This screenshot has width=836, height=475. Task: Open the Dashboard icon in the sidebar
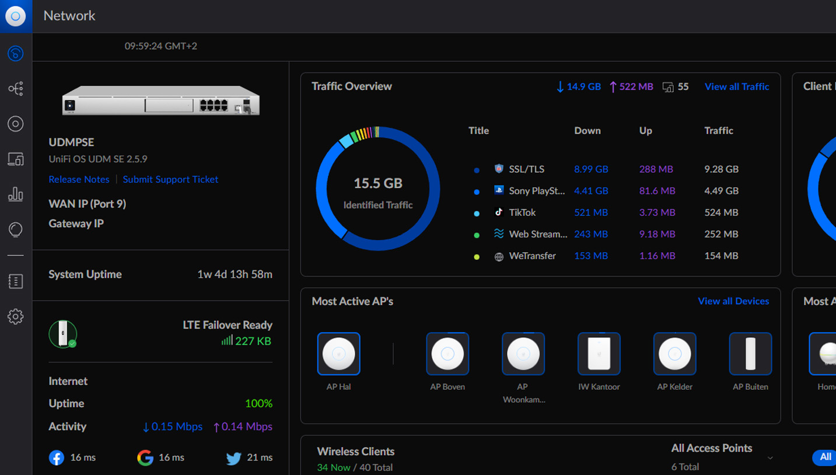pyautogui.click(x=16, y=54)
